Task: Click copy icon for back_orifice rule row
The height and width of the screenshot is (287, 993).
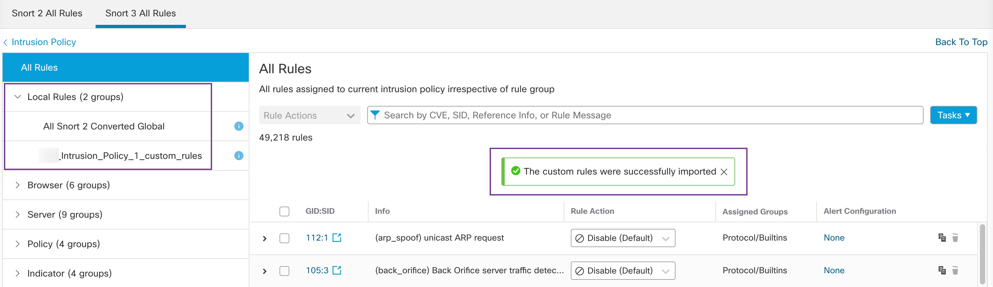Action: [x=942, y=270]
